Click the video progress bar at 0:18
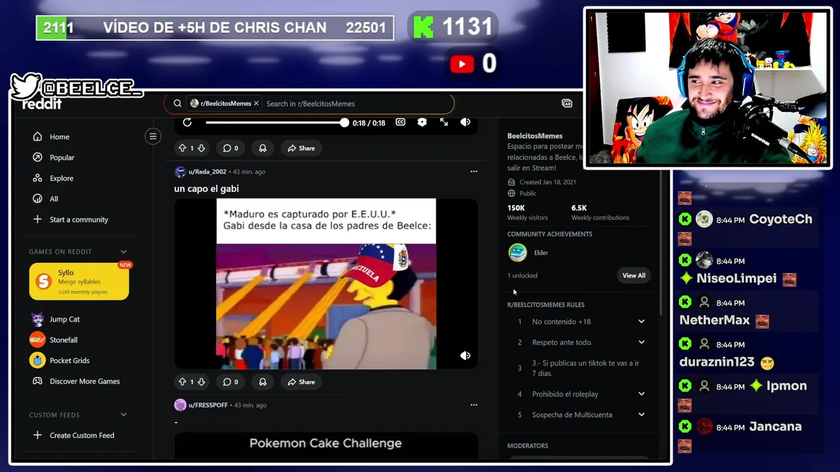The height and width of the screenshot is (472, 840). coord(275,123)
